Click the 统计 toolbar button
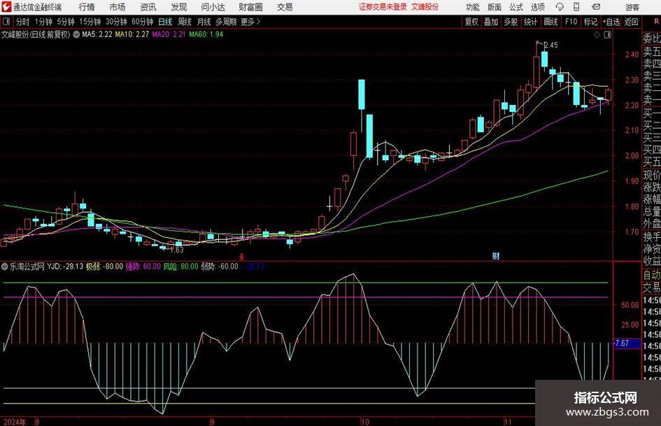This screenshot has height=426, width=661. (530, 22)
